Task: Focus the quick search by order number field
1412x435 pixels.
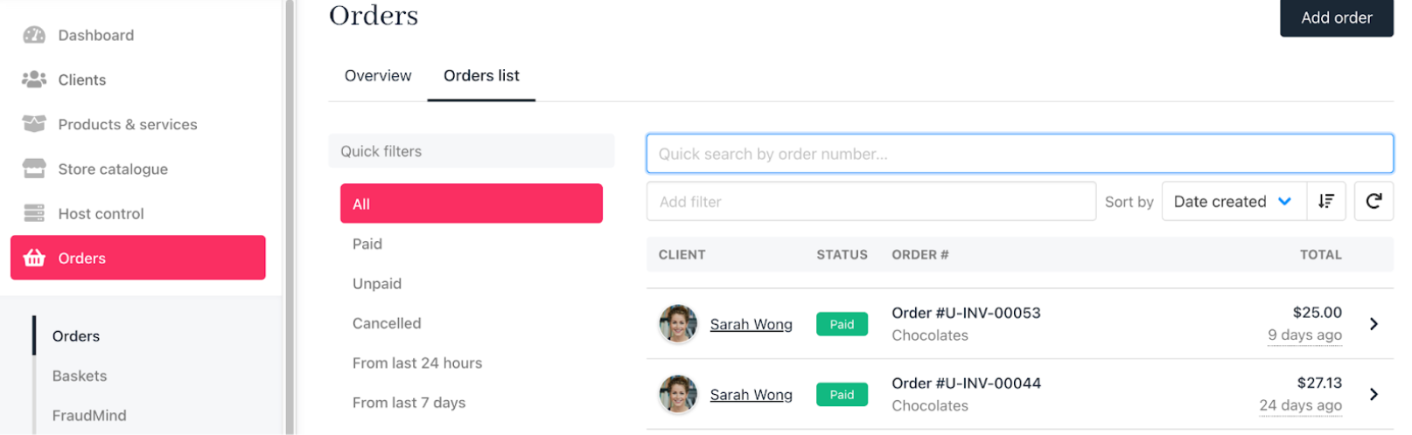Action: 1020,154
